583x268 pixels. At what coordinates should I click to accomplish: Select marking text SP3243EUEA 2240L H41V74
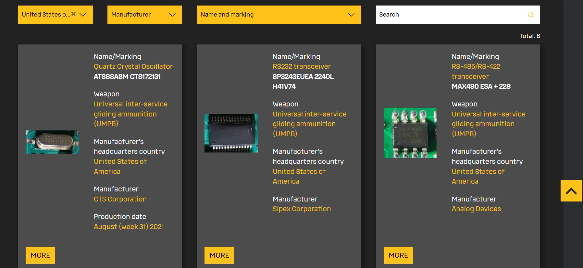(303, 81)
